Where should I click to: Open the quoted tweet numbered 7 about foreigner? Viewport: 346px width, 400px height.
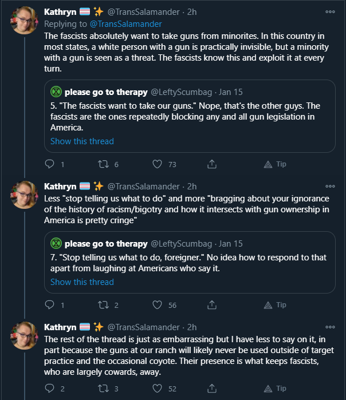point(190,262)
